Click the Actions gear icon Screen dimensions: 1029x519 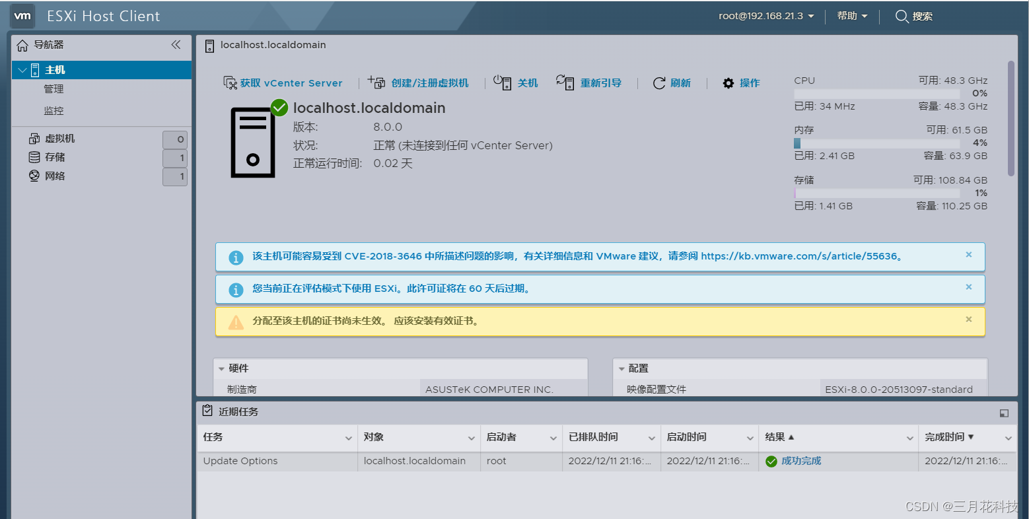click(x=728, y=83)
